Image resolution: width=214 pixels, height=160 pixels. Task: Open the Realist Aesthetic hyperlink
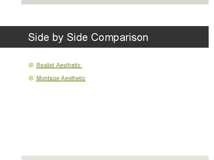[58, 65]
